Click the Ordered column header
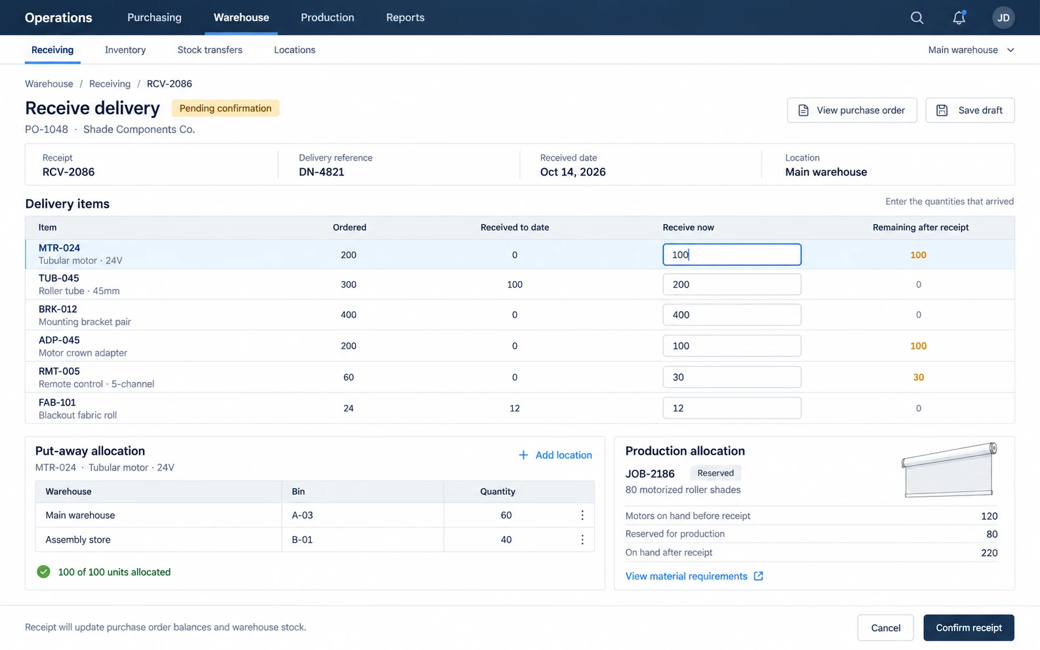The image size is (1040, 650). tap(350, 227)
